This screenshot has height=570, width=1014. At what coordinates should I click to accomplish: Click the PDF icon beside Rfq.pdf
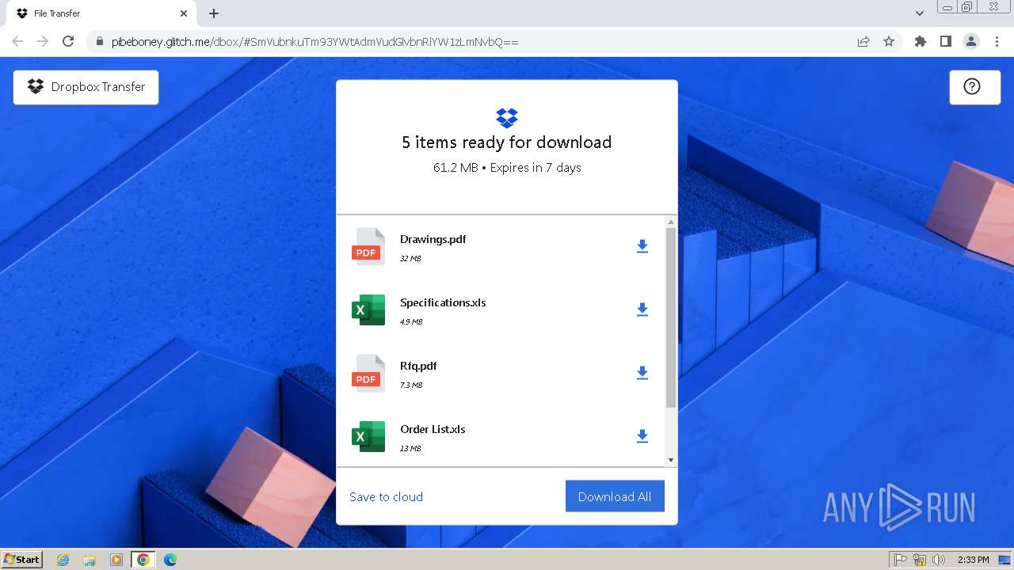[368, 373]
